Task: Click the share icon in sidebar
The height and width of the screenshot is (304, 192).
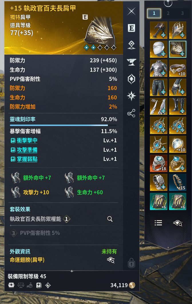Action: click(131, 113)
